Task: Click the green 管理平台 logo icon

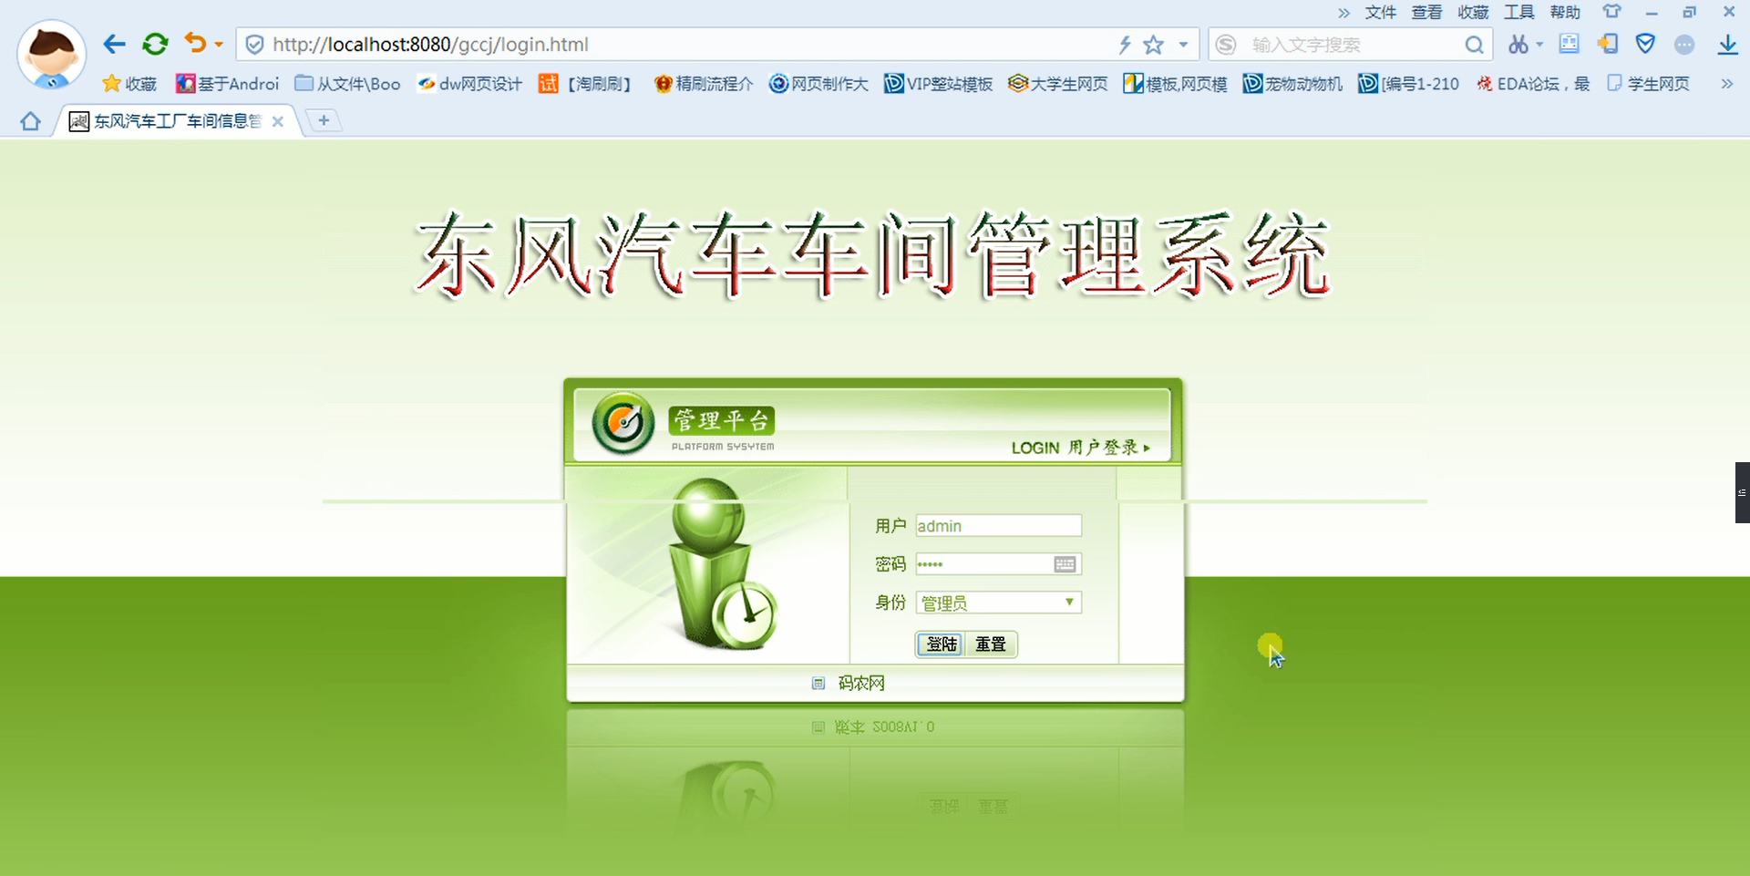Action: (623, 422)
